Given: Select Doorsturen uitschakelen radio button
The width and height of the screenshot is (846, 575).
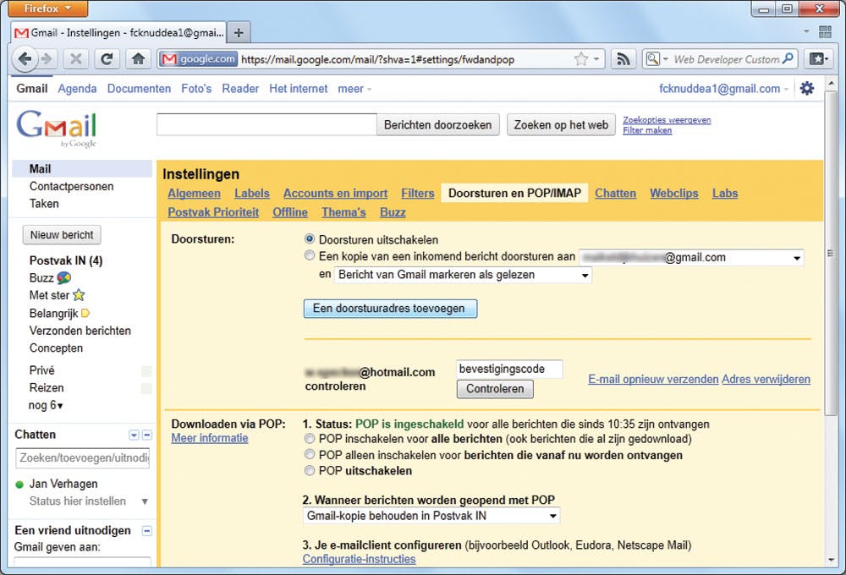Looking at the screenshot, I should coord(310,240).
